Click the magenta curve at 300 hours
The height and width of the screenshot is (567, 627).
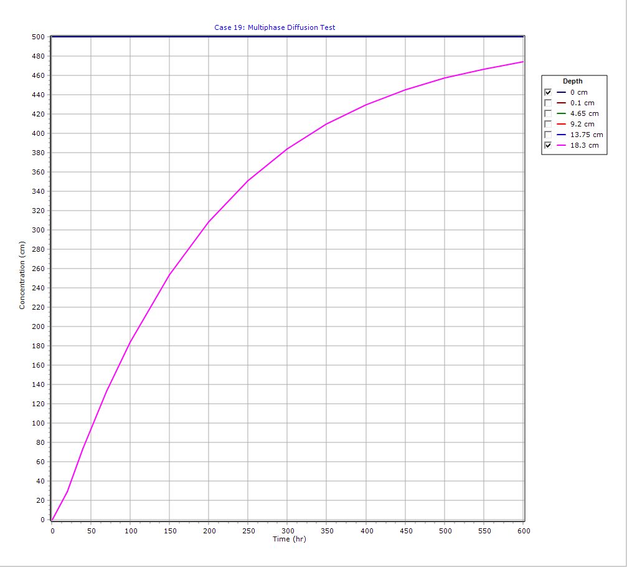(287, 149)
